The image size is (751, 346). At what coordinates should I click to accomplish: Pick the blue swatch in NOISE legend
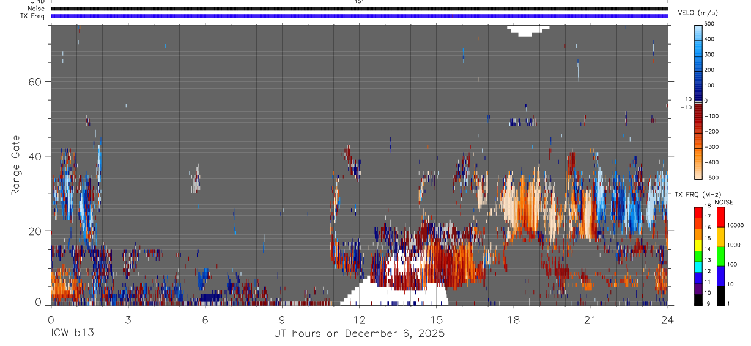coord(720,276)
